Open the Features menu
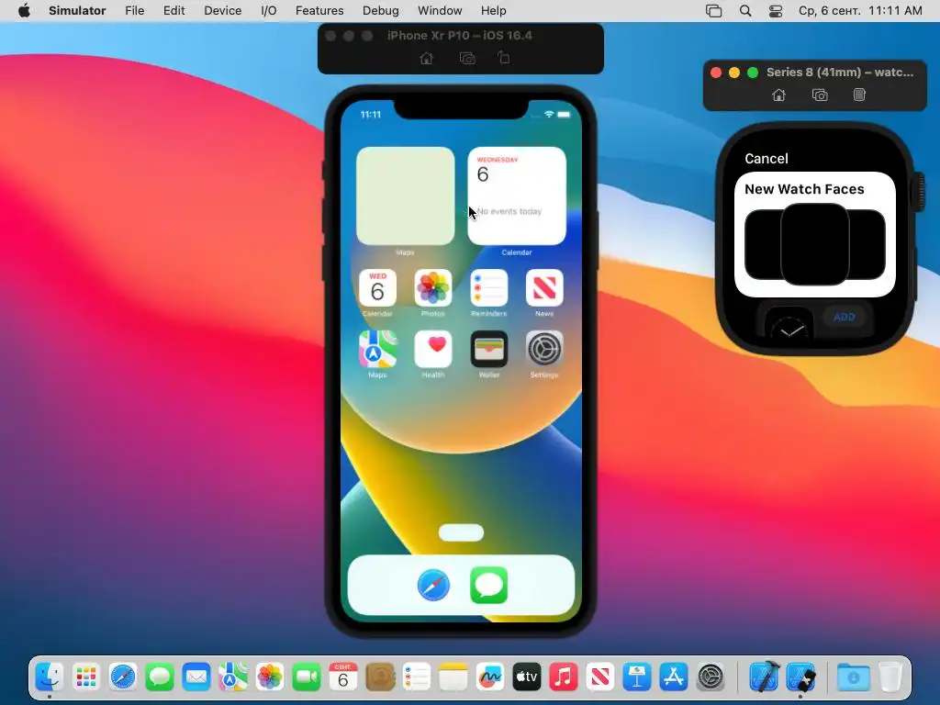 (319, 11)
